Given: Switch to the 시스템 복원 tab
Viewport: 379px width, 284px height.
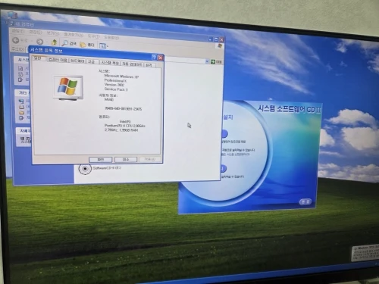Looking at the screenshot, I should coord(110,63).
